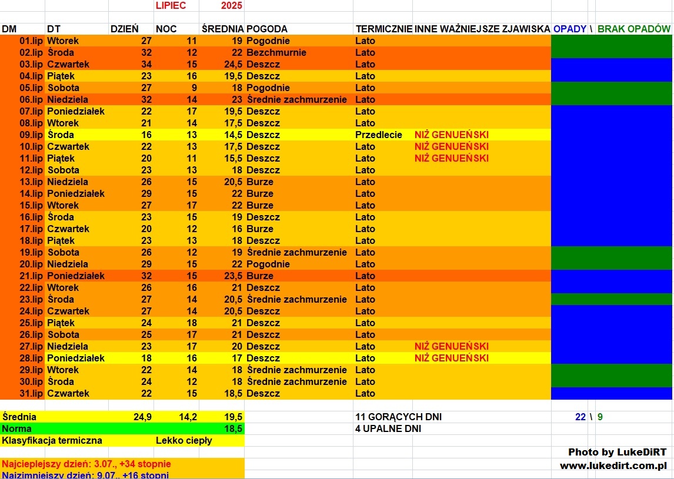674x479 pixels.
Task: Click the green Norma row label
Action: [x=18, y=428]
